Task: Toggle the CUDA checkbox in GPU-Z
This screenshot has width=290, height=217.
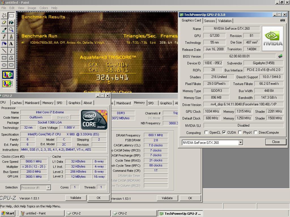Action: [x=224, y=132]
